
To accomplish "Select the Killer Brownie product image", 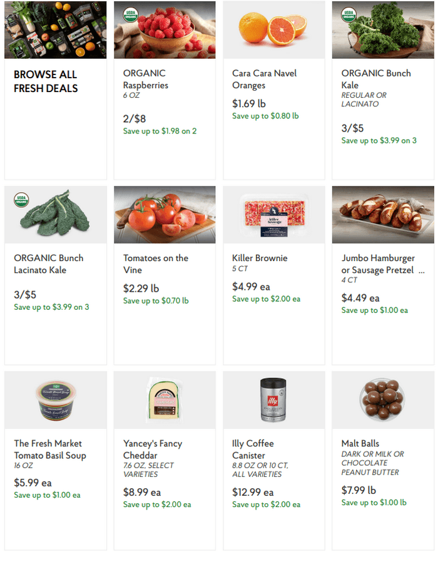I will (x=274, y=215).
